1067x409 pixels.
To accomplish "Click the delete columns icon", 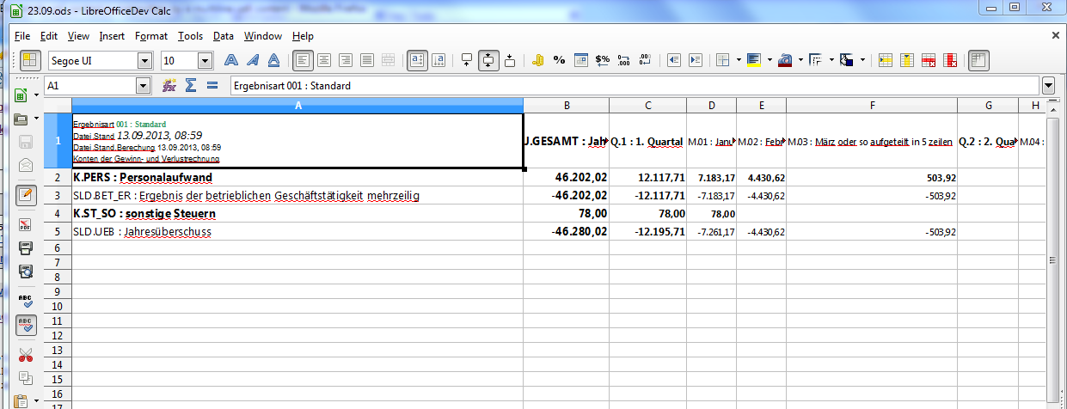I will click(x=951, y=60).
